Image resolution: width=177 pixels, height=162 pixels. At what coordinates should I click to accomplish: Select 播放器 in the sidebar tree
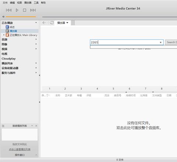coord(13,31)
